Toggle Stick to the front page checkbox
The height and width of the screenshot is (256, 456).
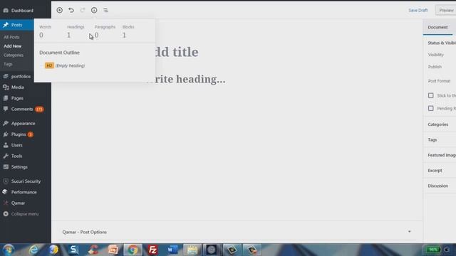430,95
